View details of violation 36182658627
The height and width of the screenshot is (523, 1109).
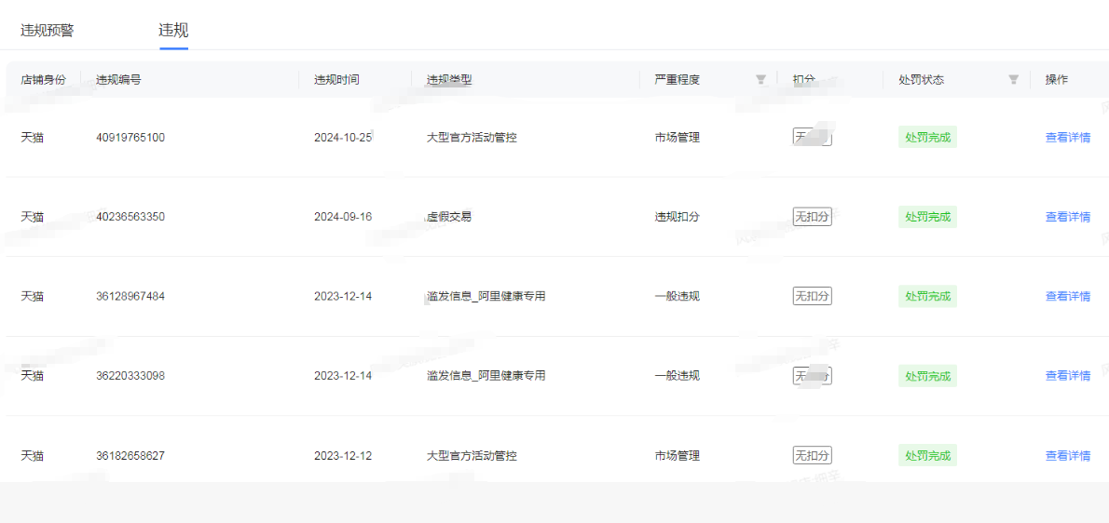tap(1067, 456)
